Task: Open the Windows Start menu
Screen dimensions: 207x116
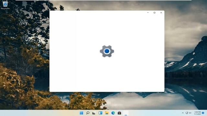Action: [x=82, y=113]
